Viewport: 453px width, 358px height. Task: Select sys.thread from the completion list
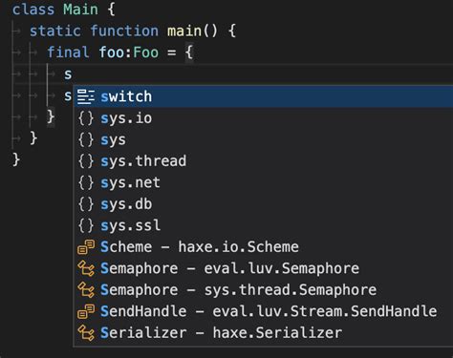264,160
